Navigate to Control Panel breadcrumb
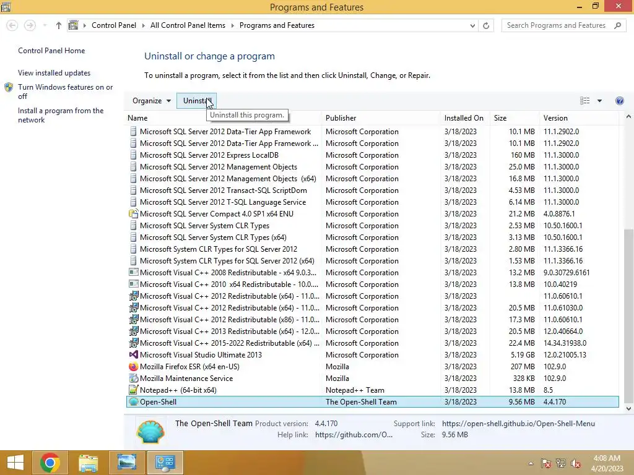The height and width of the screenshot is (475, 634). pyautogui.click(x=114, y=25)
